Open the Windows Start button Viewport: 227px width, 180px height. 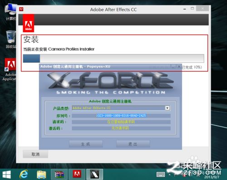pos(7,175)
